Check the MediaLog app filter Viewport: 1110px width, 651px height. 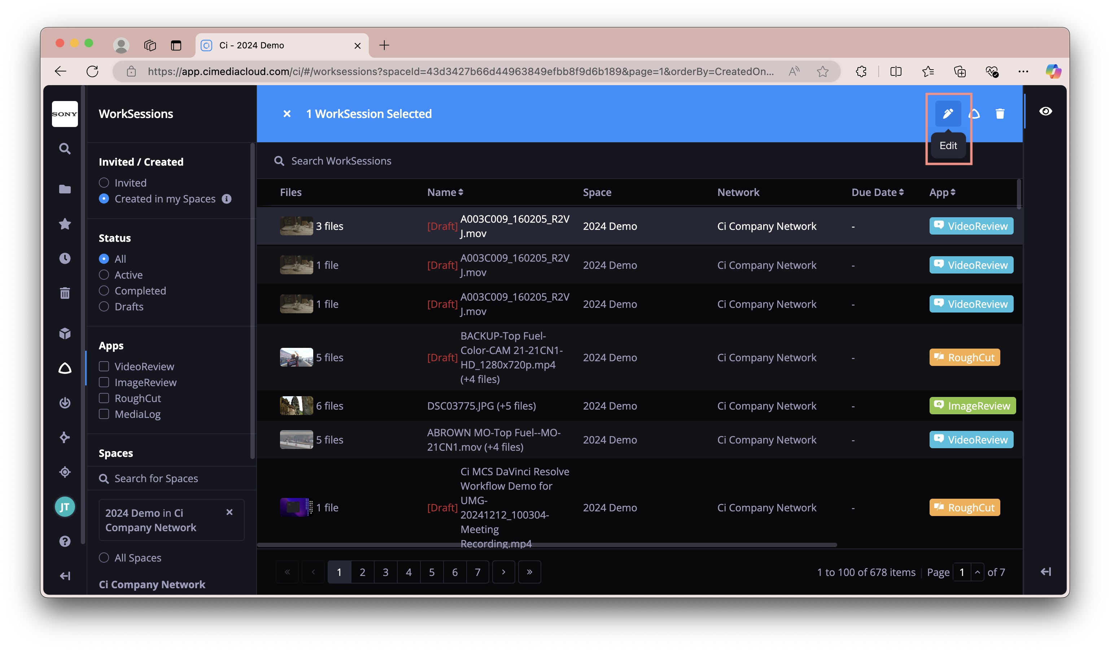[x=104, y=414]
